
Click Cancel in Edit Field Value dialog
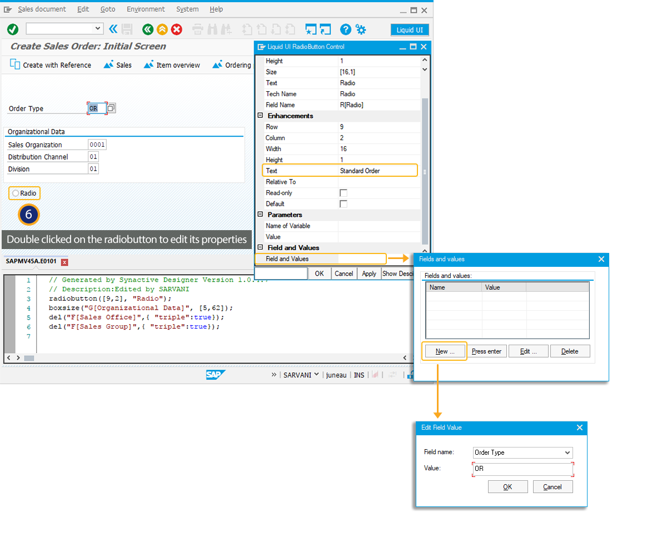tap(552, 487)
